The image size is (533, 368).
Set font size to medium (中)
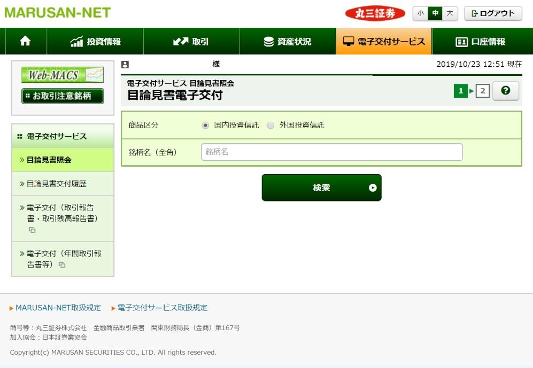click(x=435, y=13)
